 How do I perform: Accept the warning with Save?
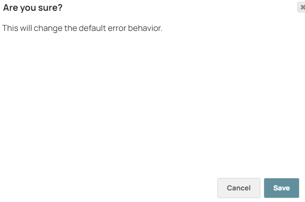[x=281, y=188]
